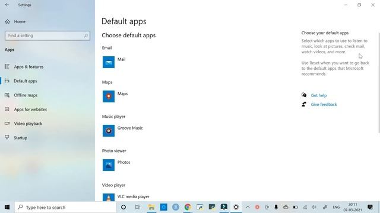Open Google Chrome from taskbar
The width and height of the screenshot is (380, 213).
coord(188,207)
